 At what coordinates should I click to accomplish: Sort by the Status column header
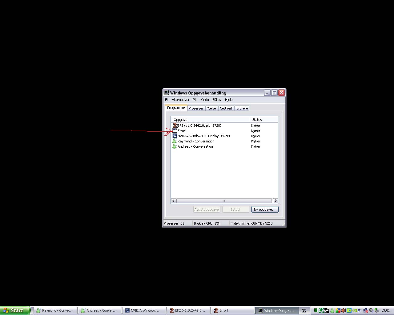[264, 120]
